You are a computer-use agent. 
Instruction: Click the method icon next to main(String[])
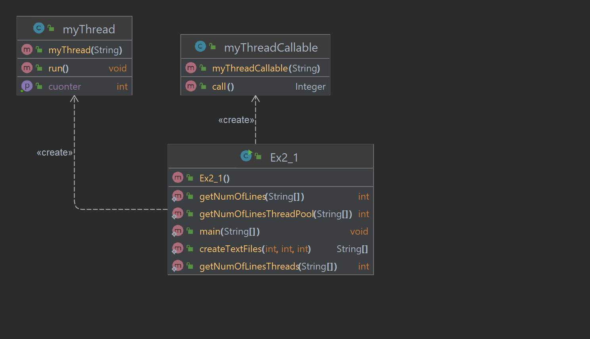click(x=178, y=231)
